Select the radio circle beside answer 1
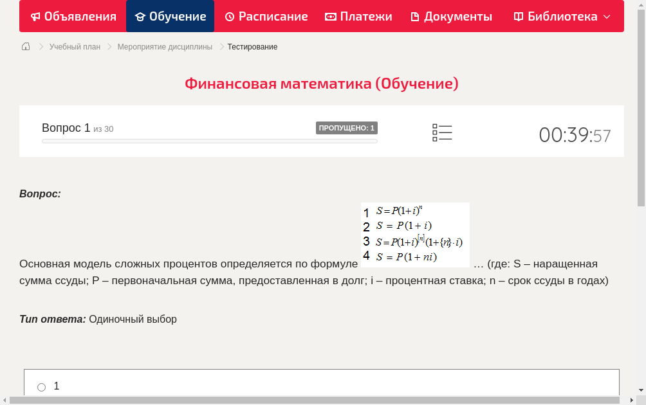Viewport: 646px width, 405px height. tap(41, 386)
